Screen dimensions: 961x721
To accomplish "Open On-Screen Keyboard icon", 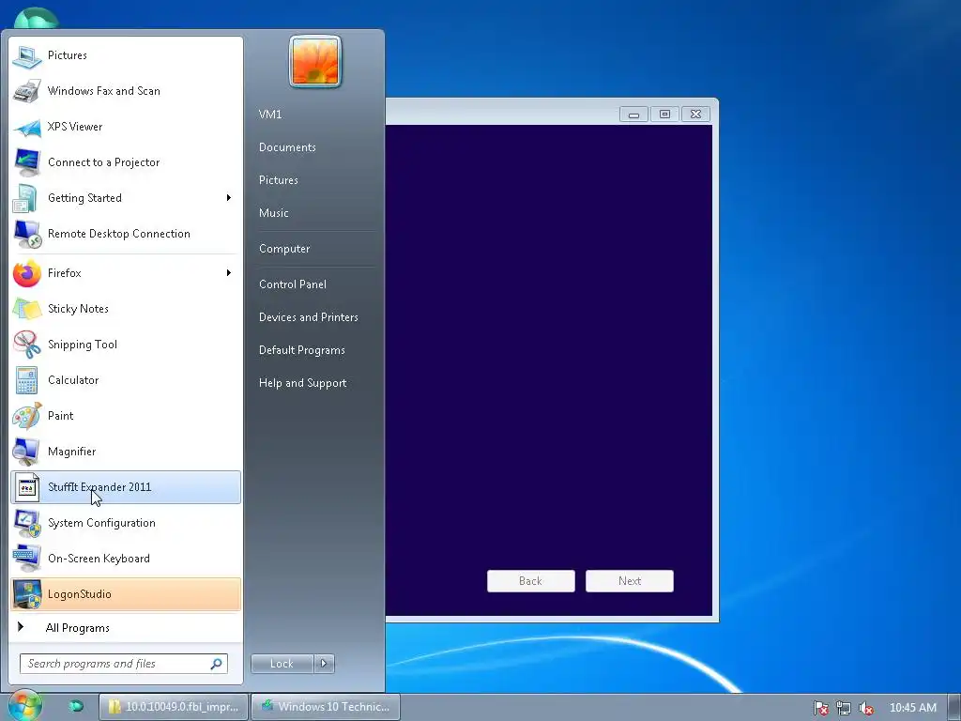I will point(27,559).
